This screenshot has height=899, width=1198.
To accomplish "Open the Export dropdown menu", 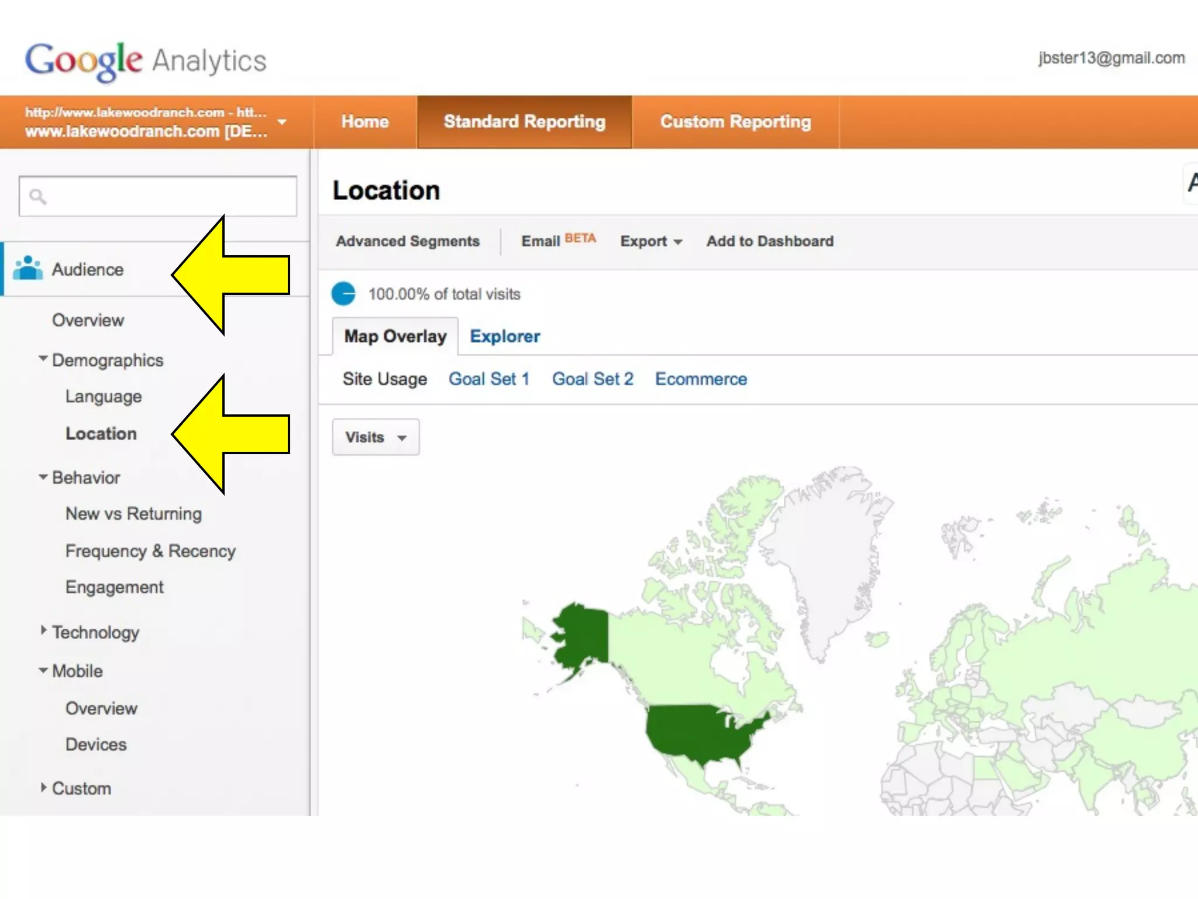I will pos(650,241).
